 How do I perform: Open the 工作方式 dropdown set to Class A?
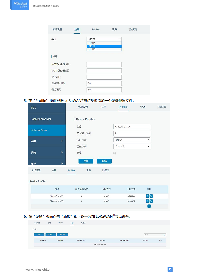coord(132,146)
